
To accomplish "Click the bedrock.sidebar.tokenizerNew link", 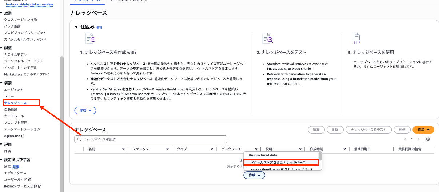I will coord(29,4).
